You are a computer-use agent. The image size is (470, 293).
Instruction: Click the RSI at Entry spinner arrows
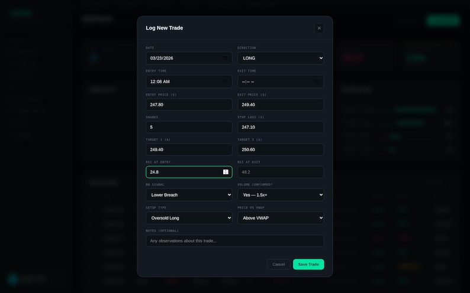pyautogui.click(x=226, y=172)
